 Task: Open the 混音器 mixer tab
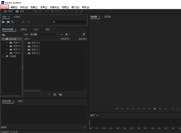coord(107,17)
